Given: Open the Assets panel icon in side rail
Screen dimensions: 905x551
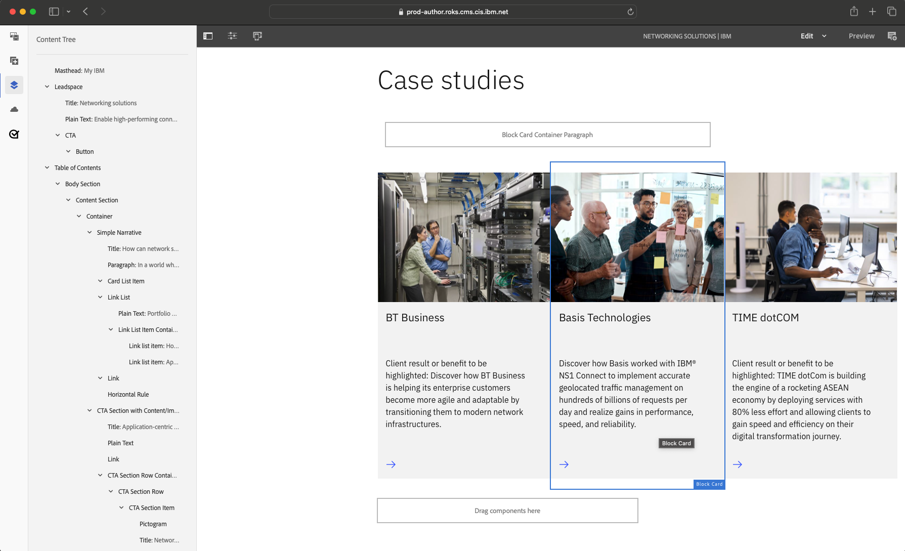Looking at the screenshot, I should click(x=14, y=36).
